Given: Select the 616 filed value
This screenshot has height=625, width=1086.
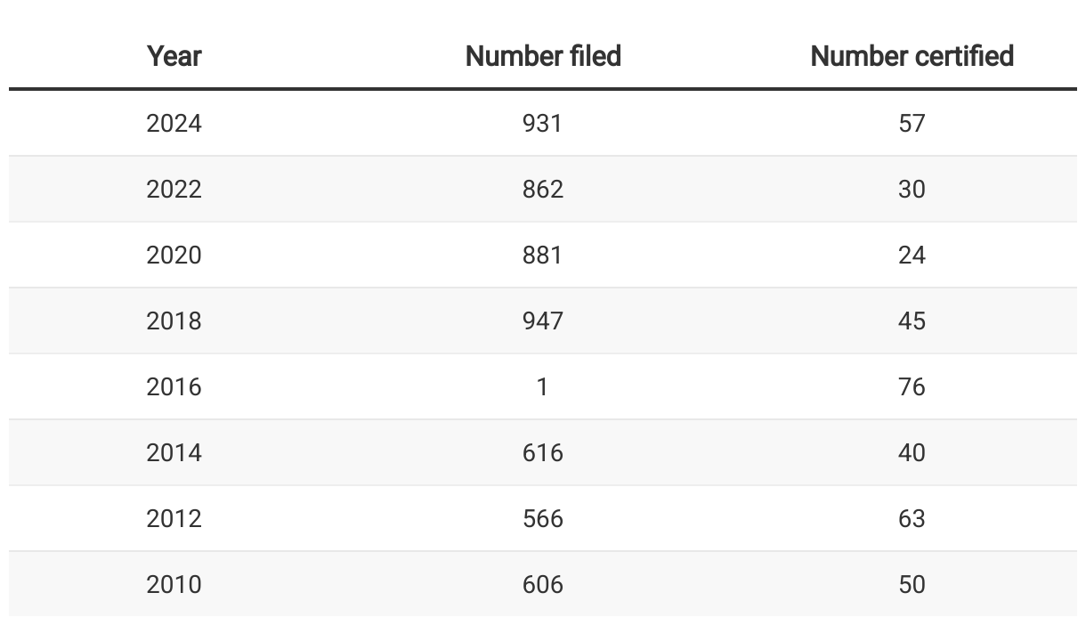Looking at the screenshot, I should click(x=543, y=452).
